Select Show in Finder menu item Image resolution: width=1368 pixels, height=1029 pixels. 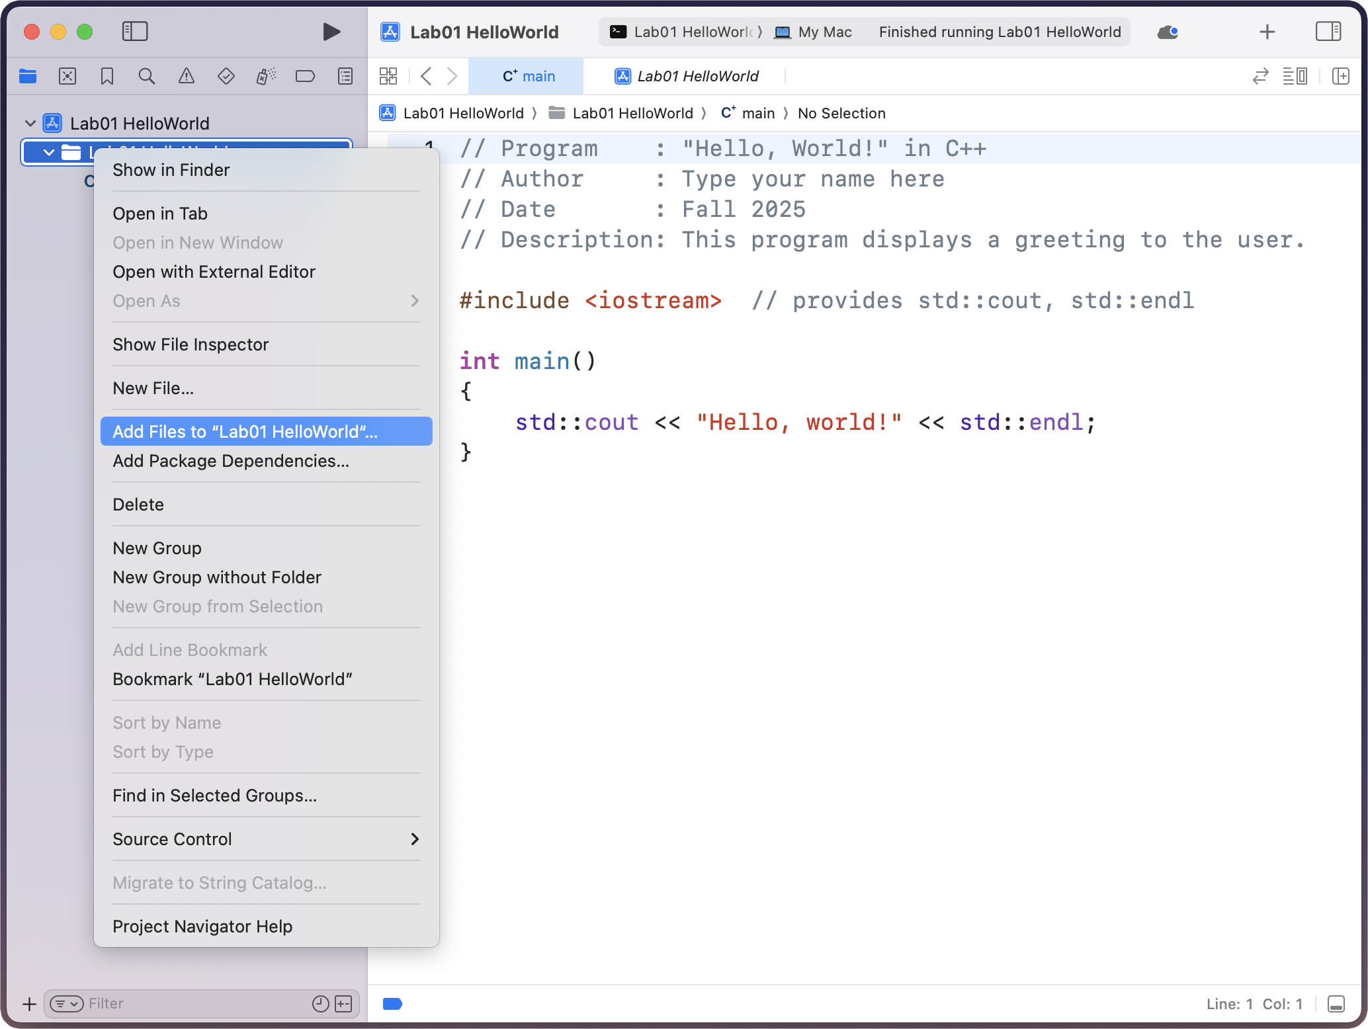pos(171,170)
